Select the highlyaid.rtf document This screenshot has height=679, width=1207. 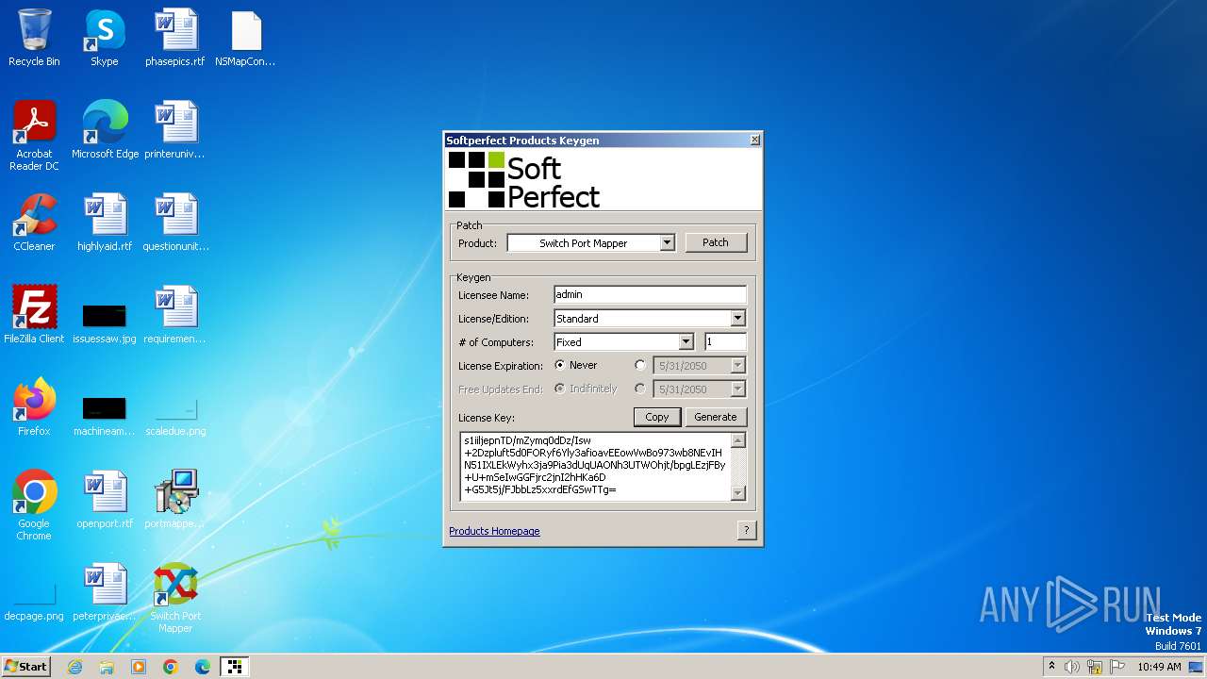105,223
